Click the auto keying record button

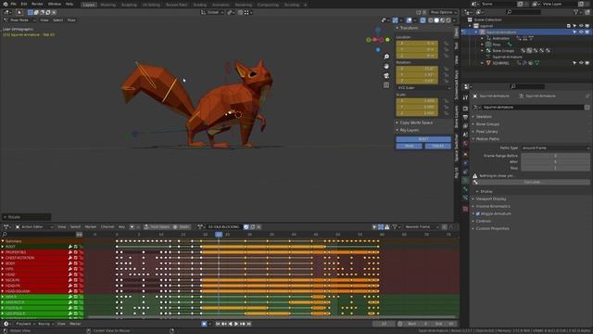click(x=204, y=324)
